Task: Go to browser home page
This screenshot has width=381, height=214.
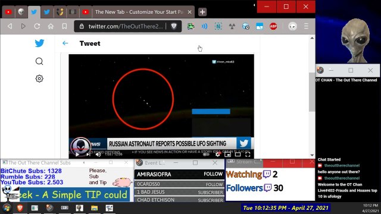Action: point(51,26)
